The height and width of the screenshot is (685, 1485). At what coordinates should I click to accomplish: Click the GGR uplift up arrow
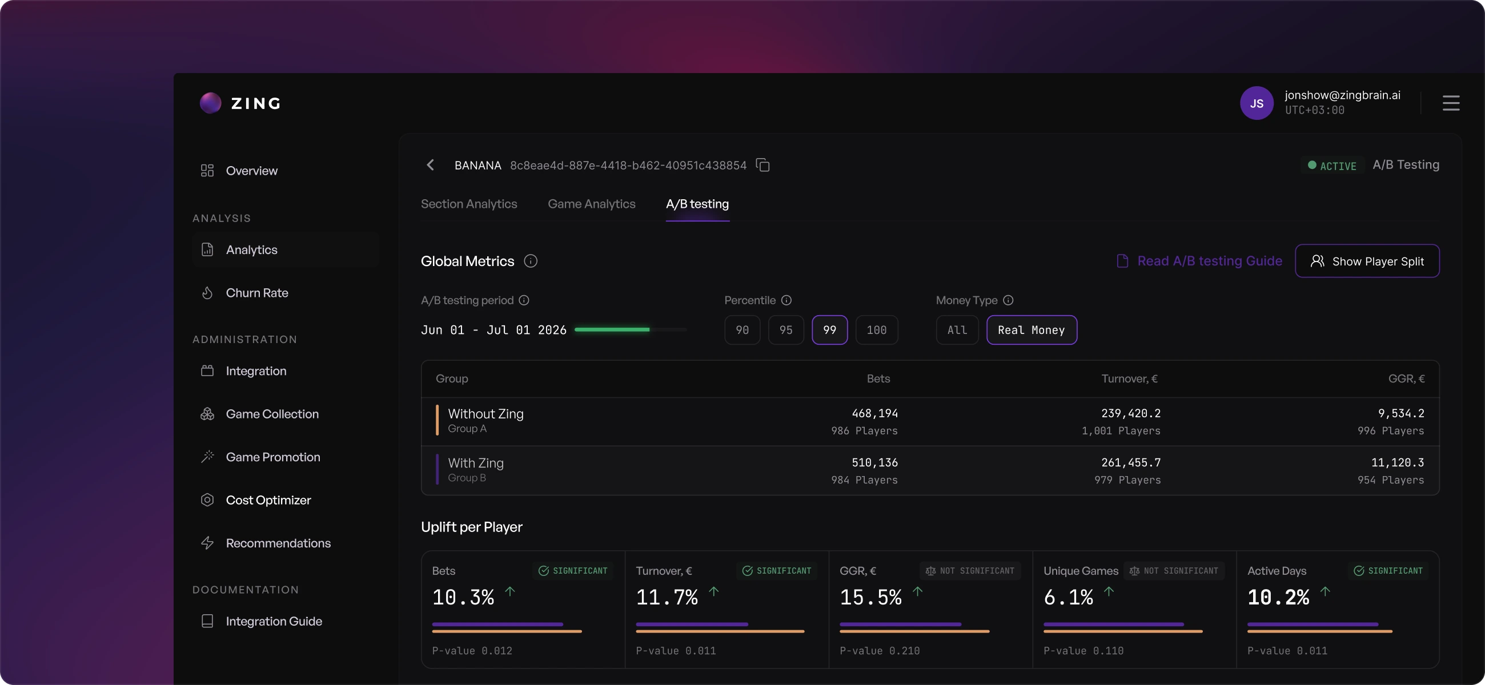(x=917, y=591)
